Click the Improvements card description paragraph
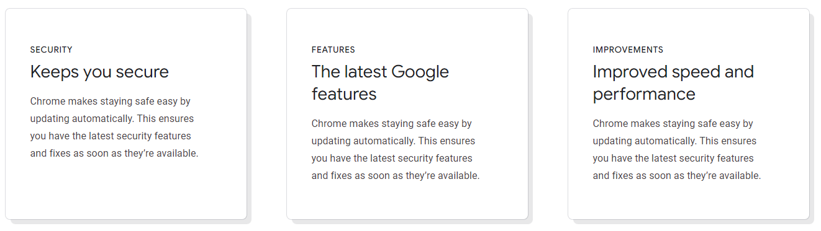This screenshot has height=231, width=821. tap(677, 149)
